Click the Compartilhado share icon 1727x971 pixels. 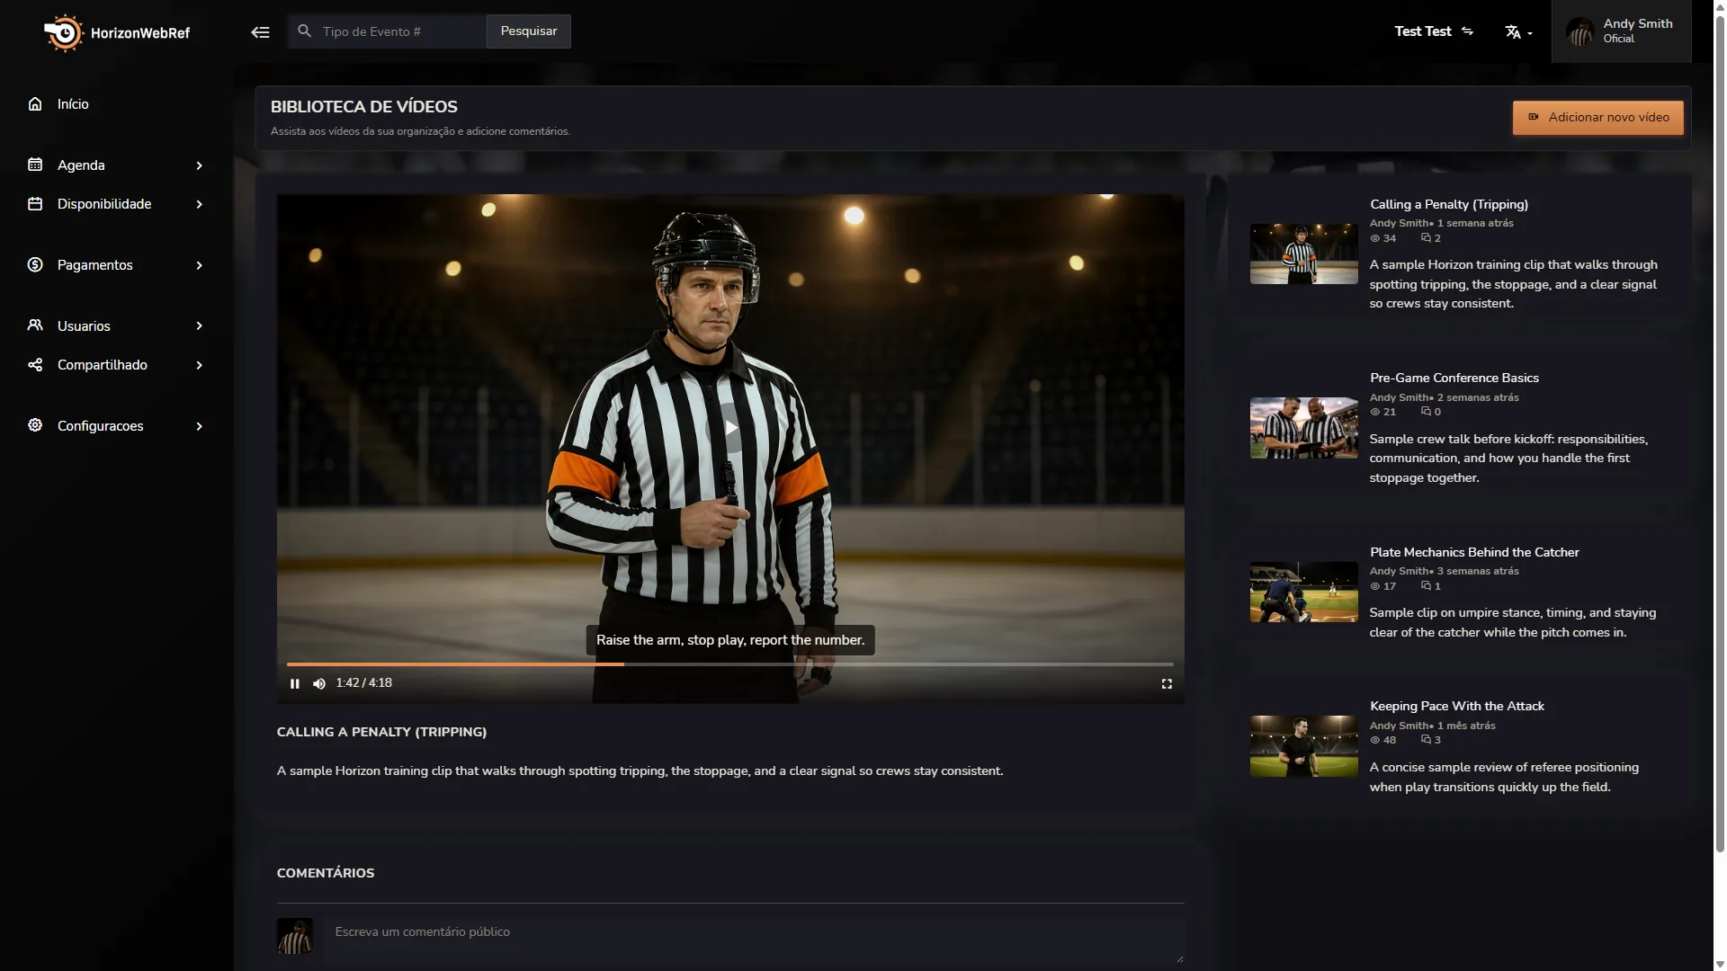35,365
